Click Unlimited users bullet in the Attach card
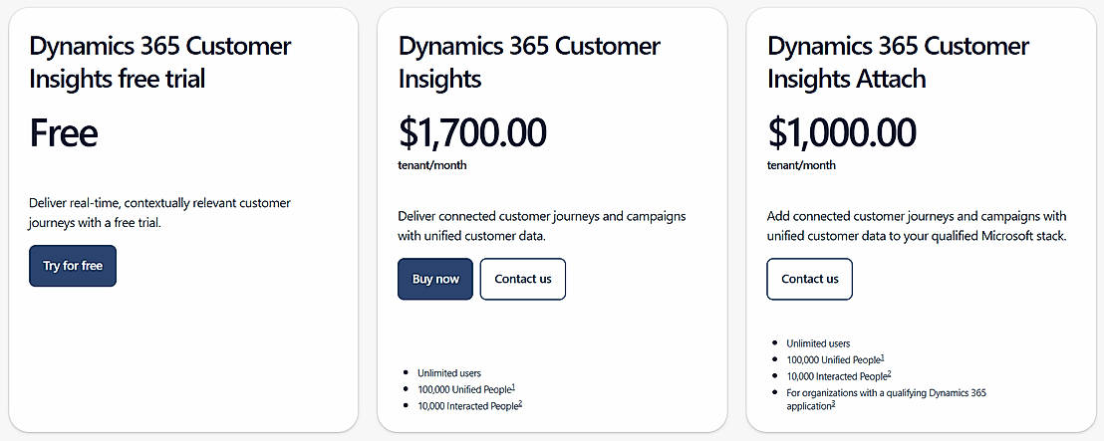Viewport: 1104px width, 441px height. click(x=818, y=342)
